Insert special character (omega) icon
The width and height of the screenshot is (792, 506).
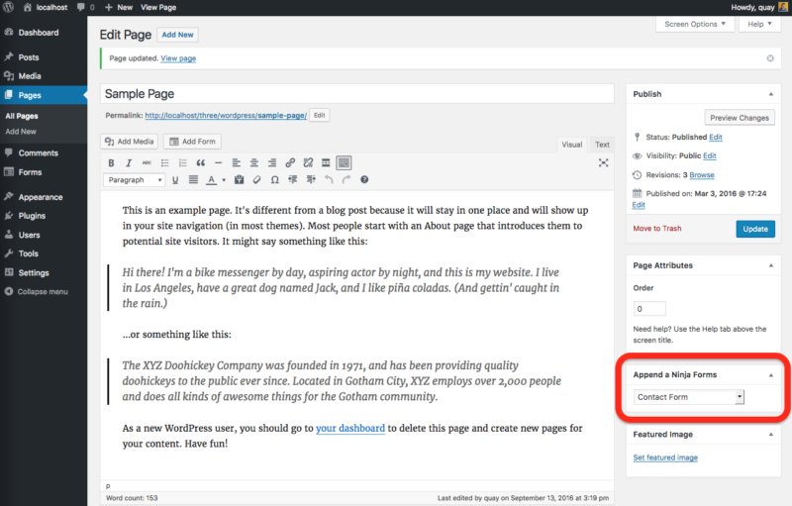(274, 180)
